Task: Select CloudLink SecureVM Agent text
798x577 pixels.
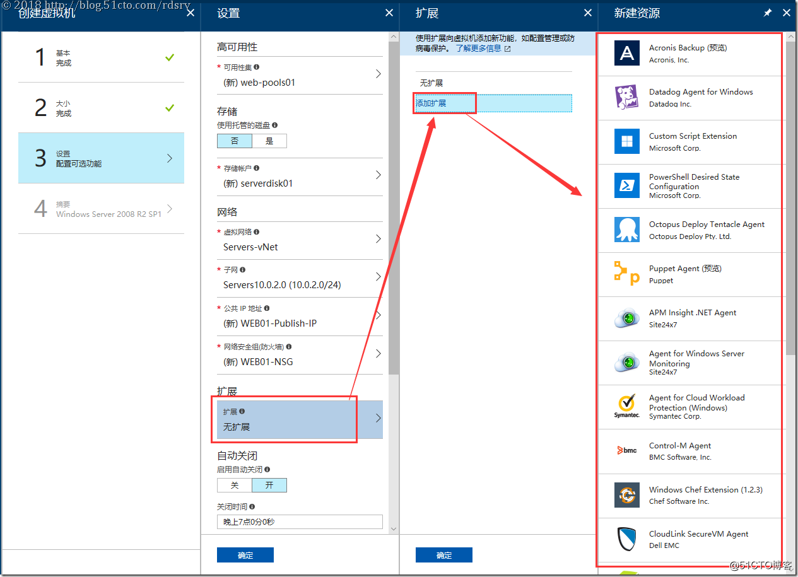Action: 699,534
